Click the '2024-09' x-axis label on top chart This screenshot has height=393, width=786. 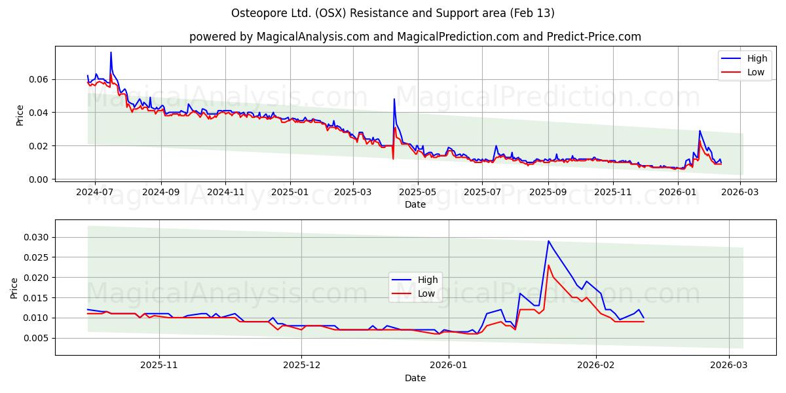pos(161,192)
